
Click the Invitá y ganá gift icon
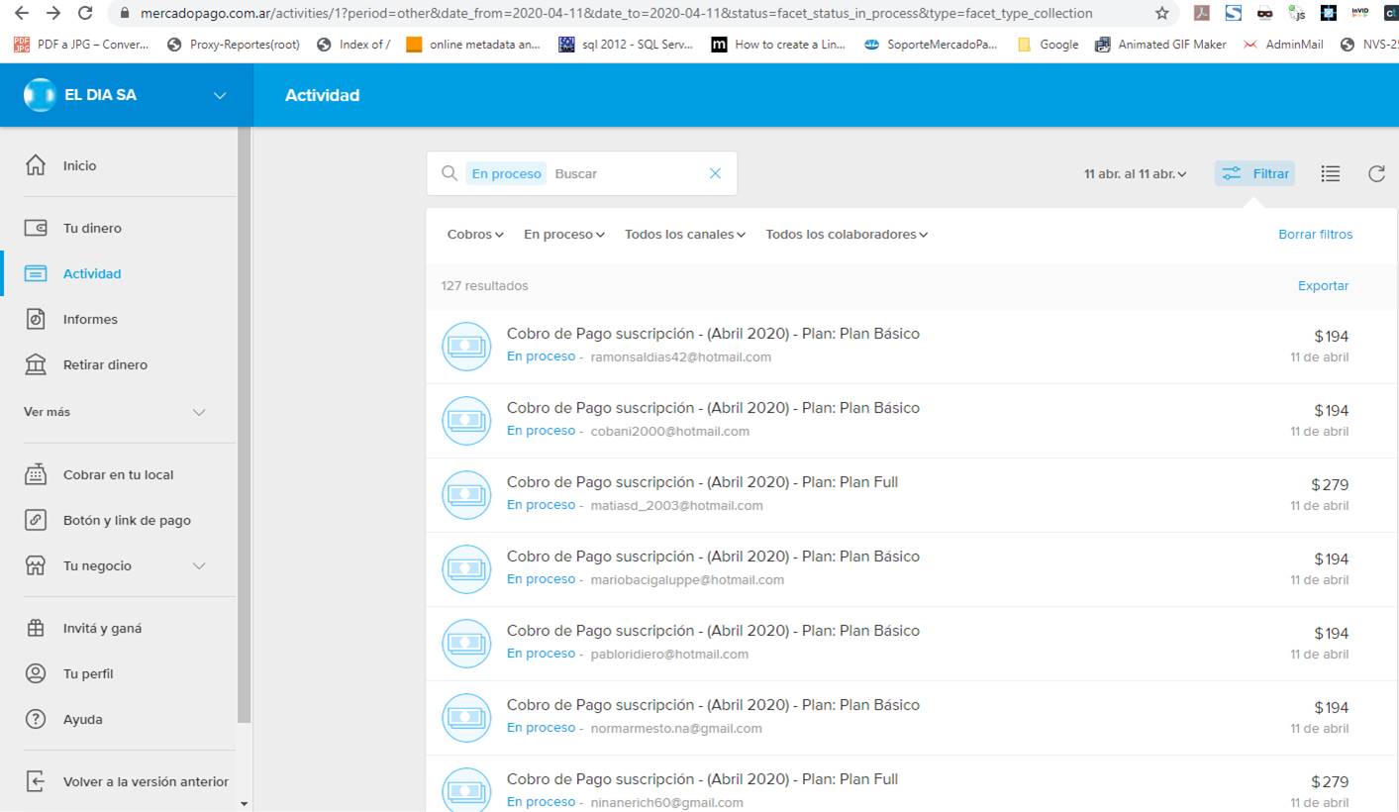pyautogui.click(x=36, y=629)
